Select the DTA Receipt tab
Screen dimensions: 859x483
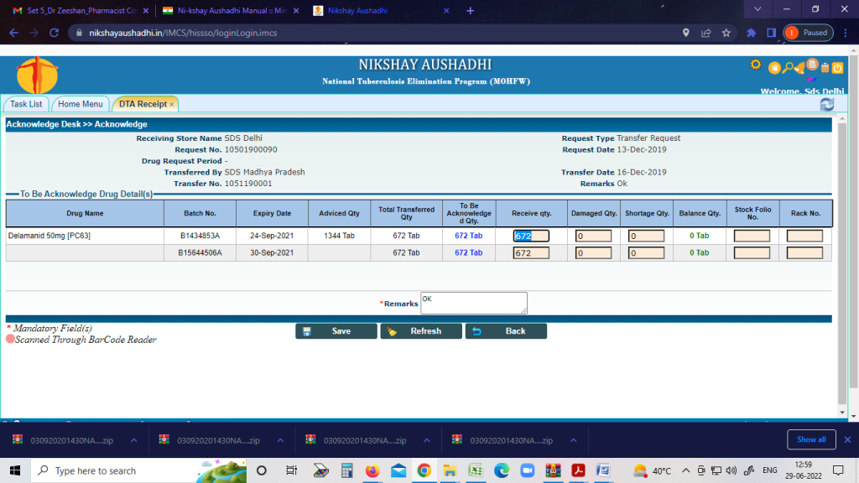(143, 104)
